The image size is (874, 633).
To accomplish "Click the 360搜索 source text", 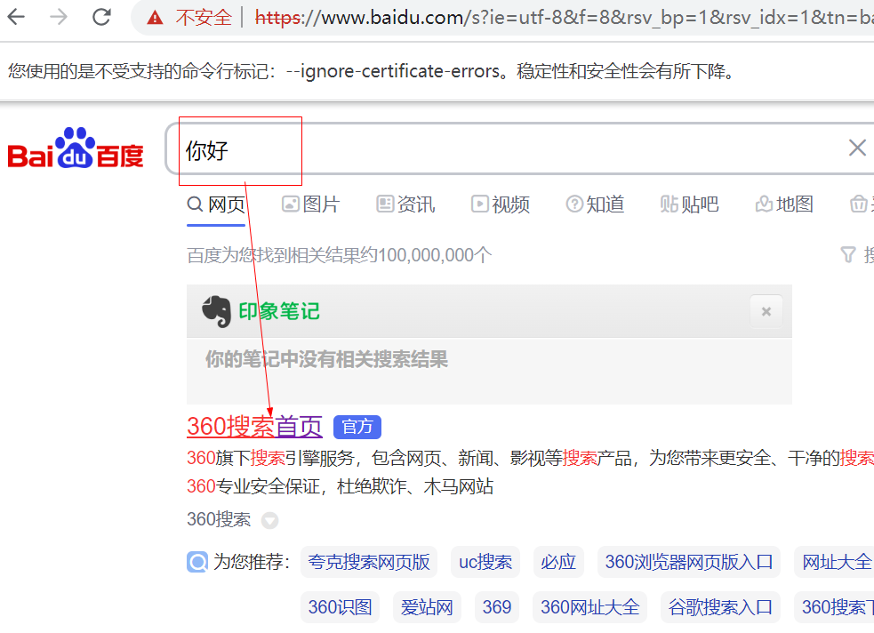I will (219, 519).
